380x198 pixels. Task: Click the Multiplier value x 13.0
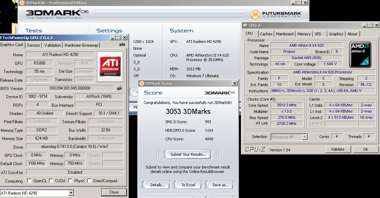tap(287, 112)
